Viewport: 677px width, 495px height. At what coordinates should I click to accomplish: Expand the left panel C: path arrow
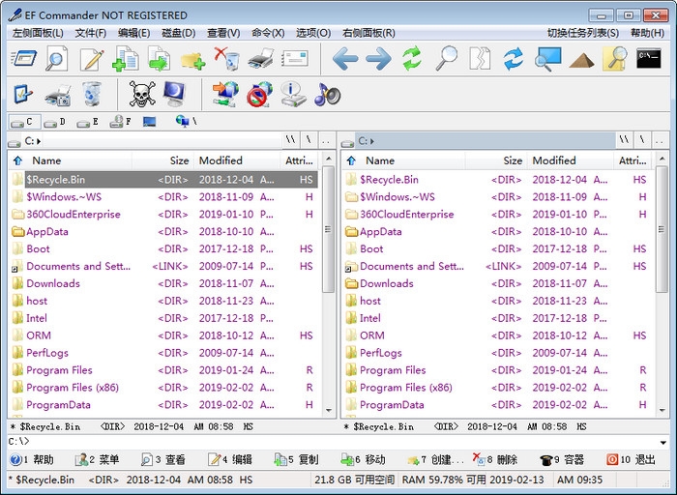39,141
